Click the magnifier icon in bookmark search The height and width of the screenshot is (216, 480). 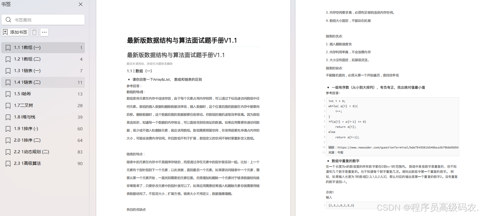[8, 20]
